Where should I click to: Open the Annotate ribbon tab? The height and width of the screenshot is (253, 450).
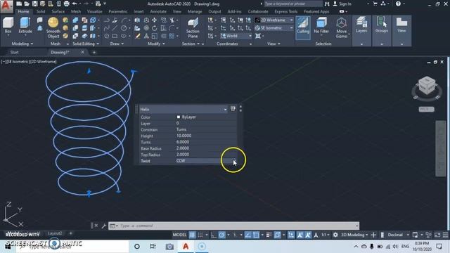coord(158,11)
